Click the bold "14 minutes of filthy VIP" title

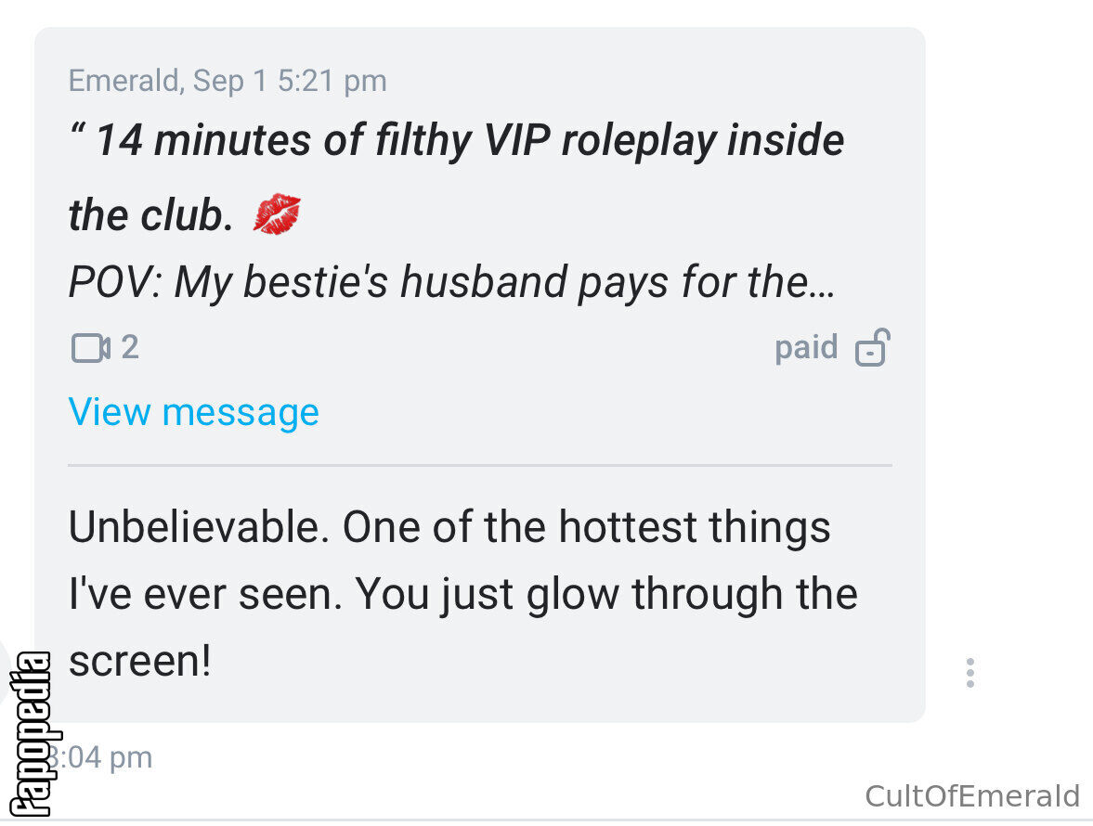(x=322, y=140)
